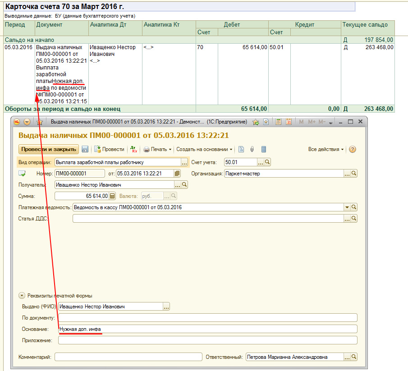Click the По документу field

point(208,318)
